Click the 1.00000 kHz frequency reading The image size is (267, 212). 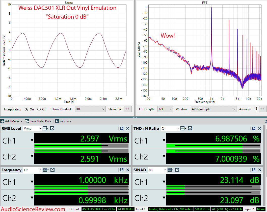tap(103, 180)
